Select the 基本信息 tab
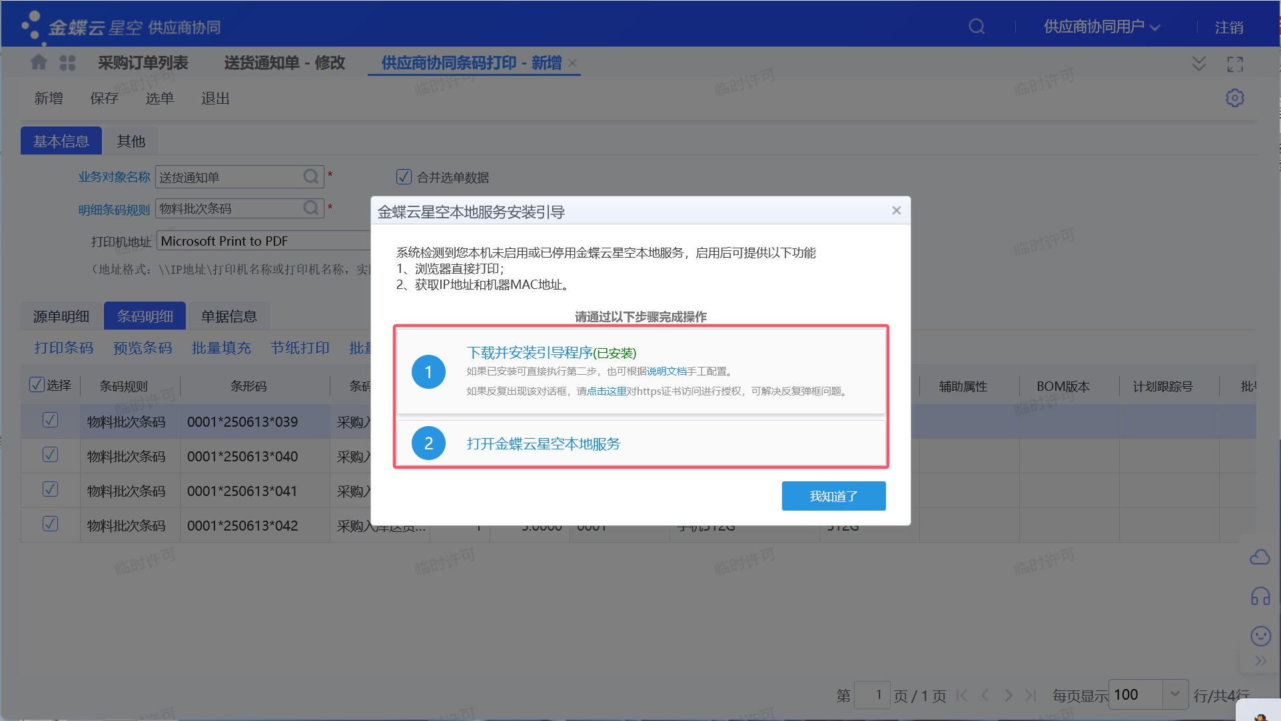 61,140
